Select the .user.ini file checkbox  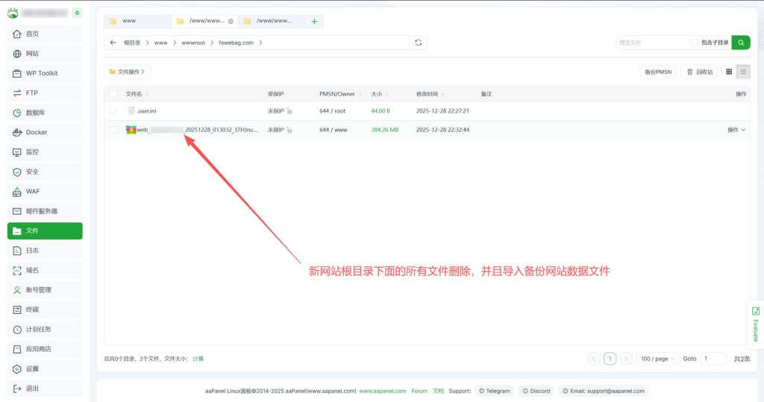point(113,110)
